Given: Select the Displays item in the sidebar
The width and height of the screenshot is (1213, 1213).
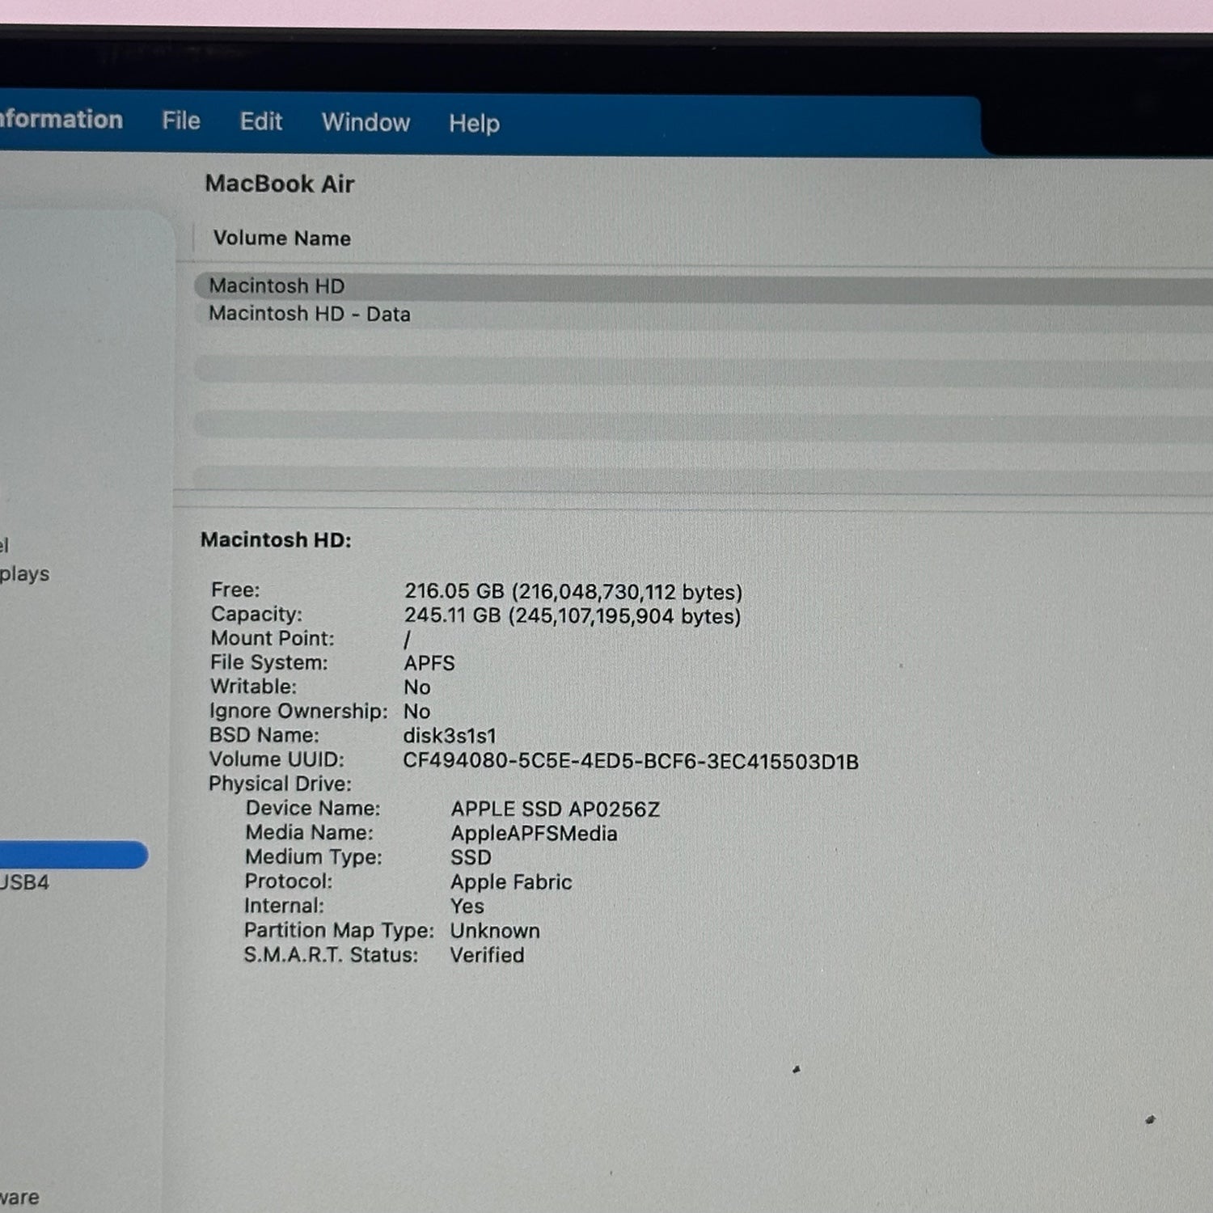Looking at the screenshot, I should click(x=24, y=574).
